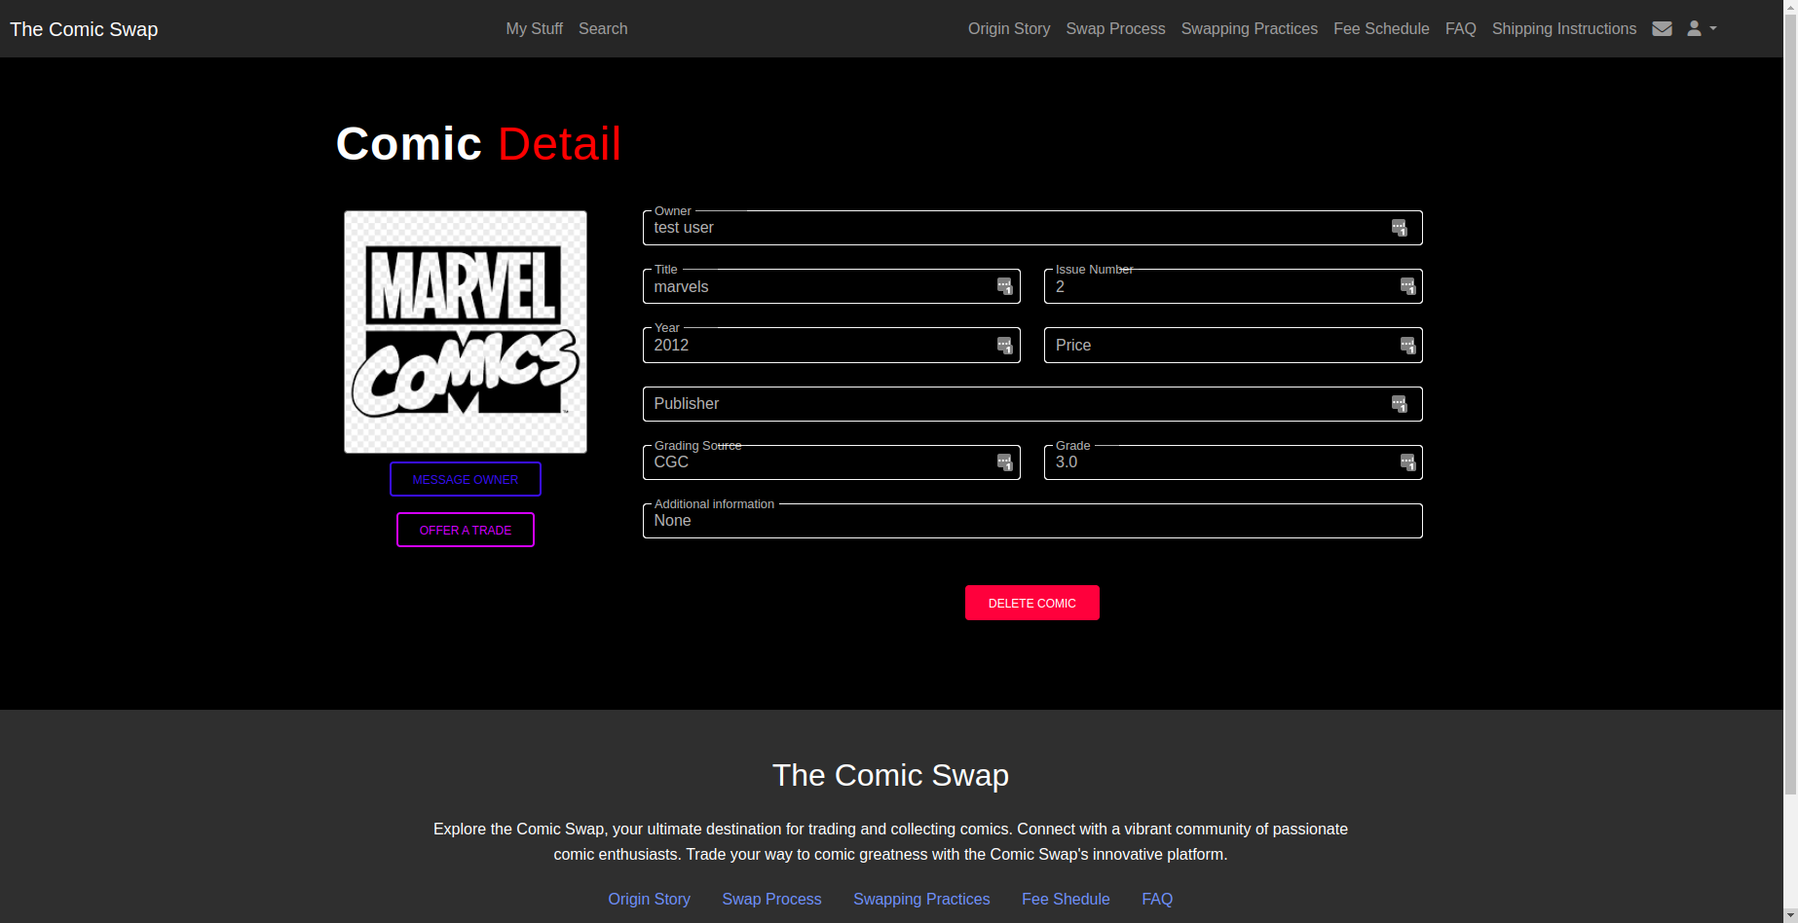Click the autofill icon in Owner field

(x=1399, y=228)
